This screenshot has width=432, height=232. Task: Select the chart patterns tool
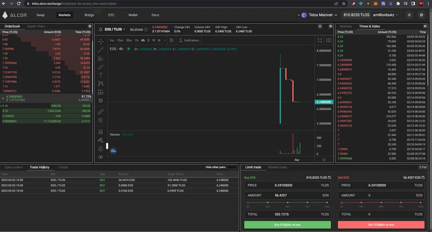(101, 84)
